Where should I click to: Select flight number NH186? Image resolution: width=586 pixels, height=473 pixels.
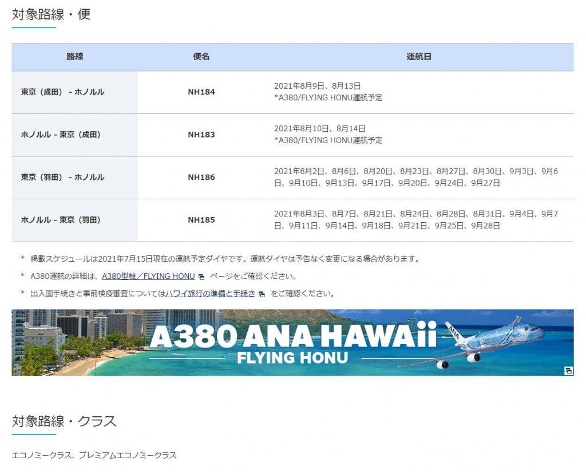point(201,178)
